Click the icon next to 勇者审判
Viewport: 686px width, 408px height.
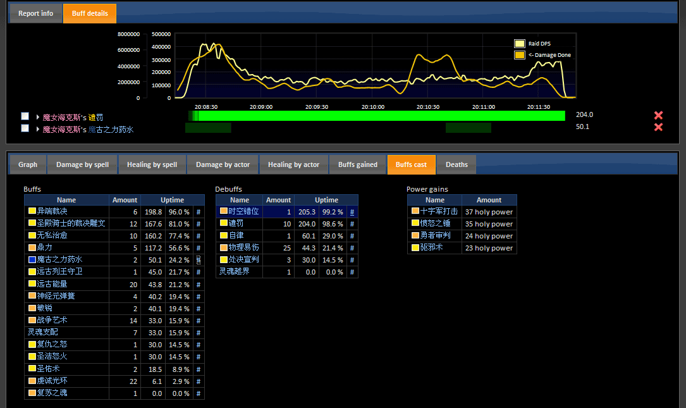coord(415,235)
